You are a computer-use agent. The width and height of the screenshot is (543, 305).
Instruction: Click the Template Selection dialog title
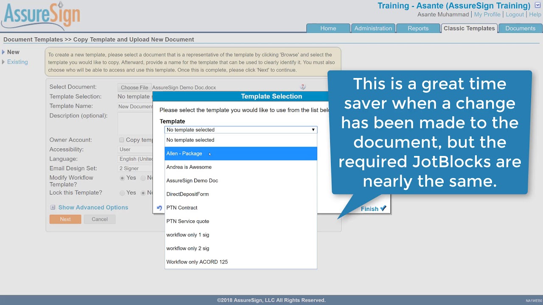coord(271,97)
